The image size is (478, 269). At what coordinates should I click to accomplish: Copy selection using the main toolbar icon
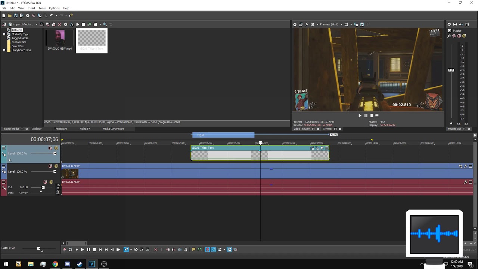pos(40,15)
